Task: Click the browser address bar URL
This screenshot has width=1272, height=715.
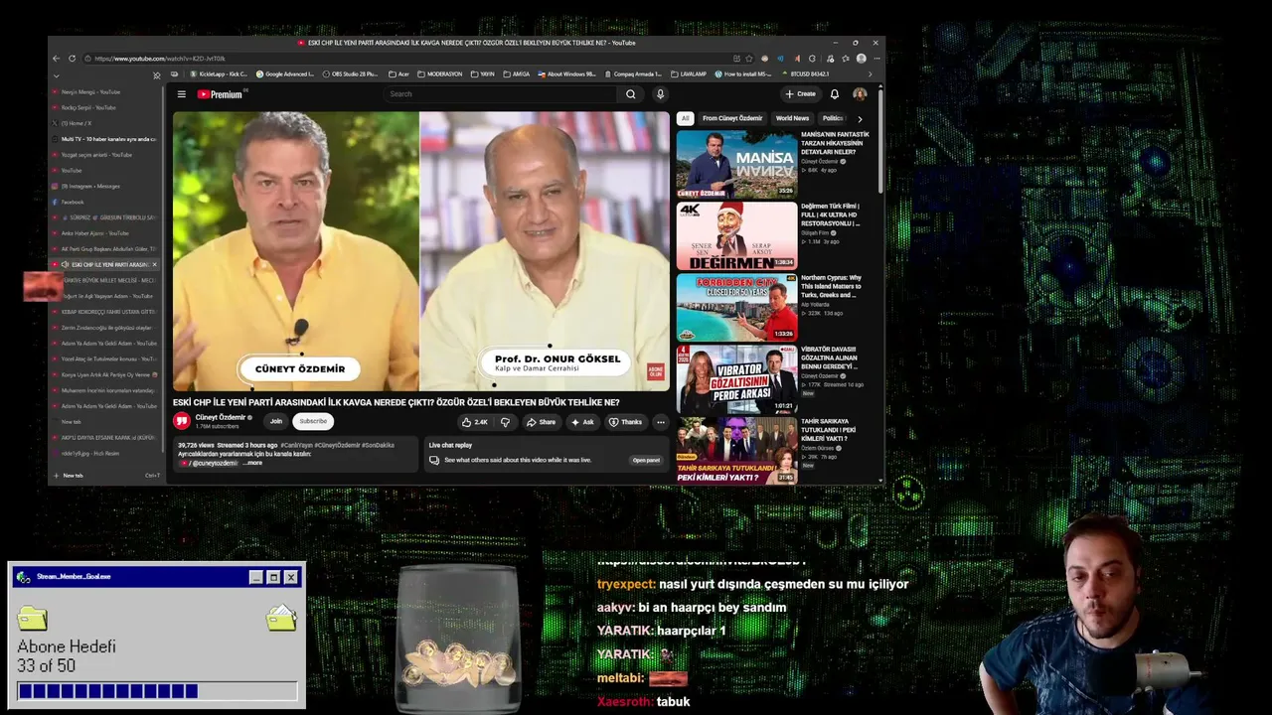Action: (x=159, y=59)
